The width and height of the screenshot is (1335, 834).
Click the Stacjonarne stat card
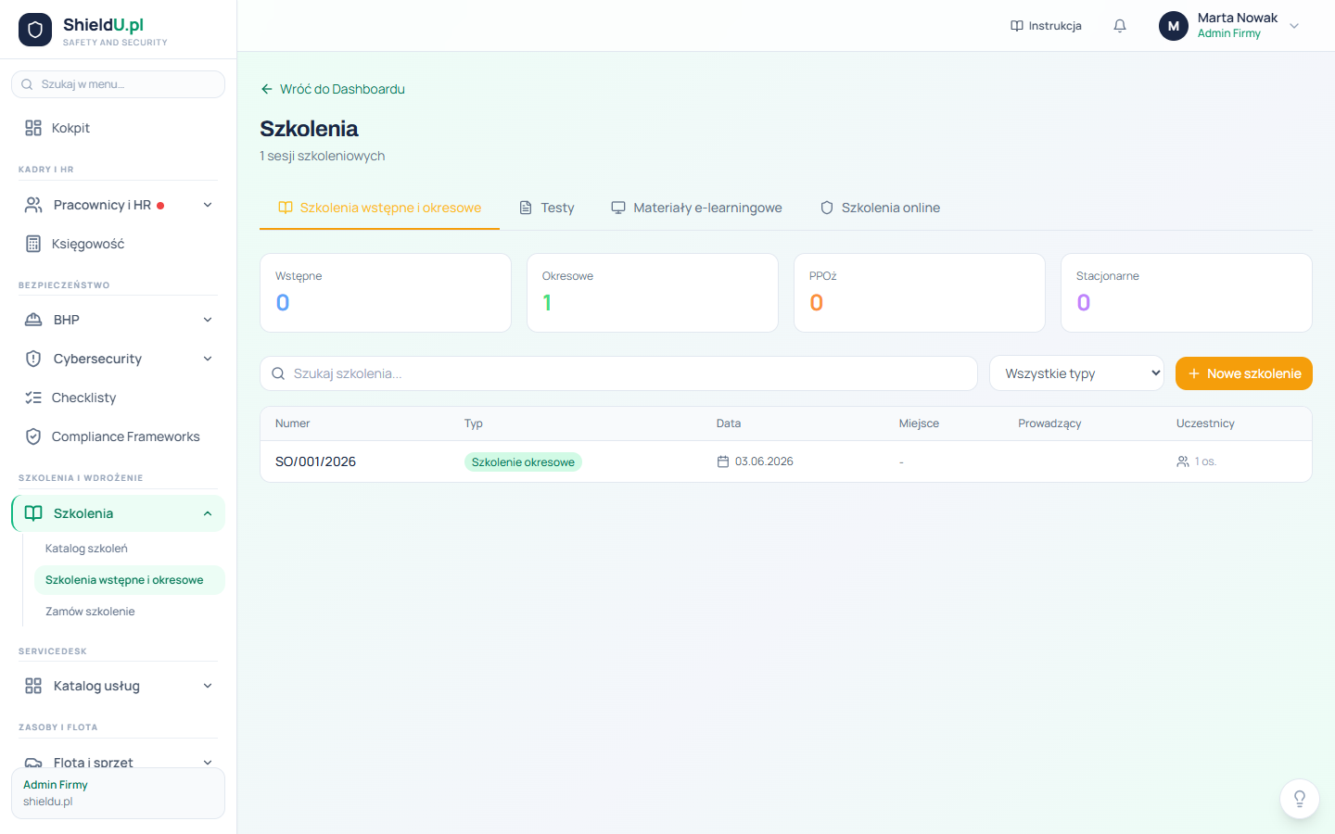(x=1187, y=293)
